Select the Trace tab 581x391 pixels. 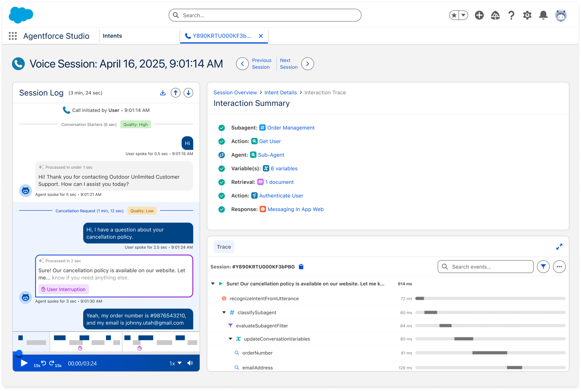point(224,247)
